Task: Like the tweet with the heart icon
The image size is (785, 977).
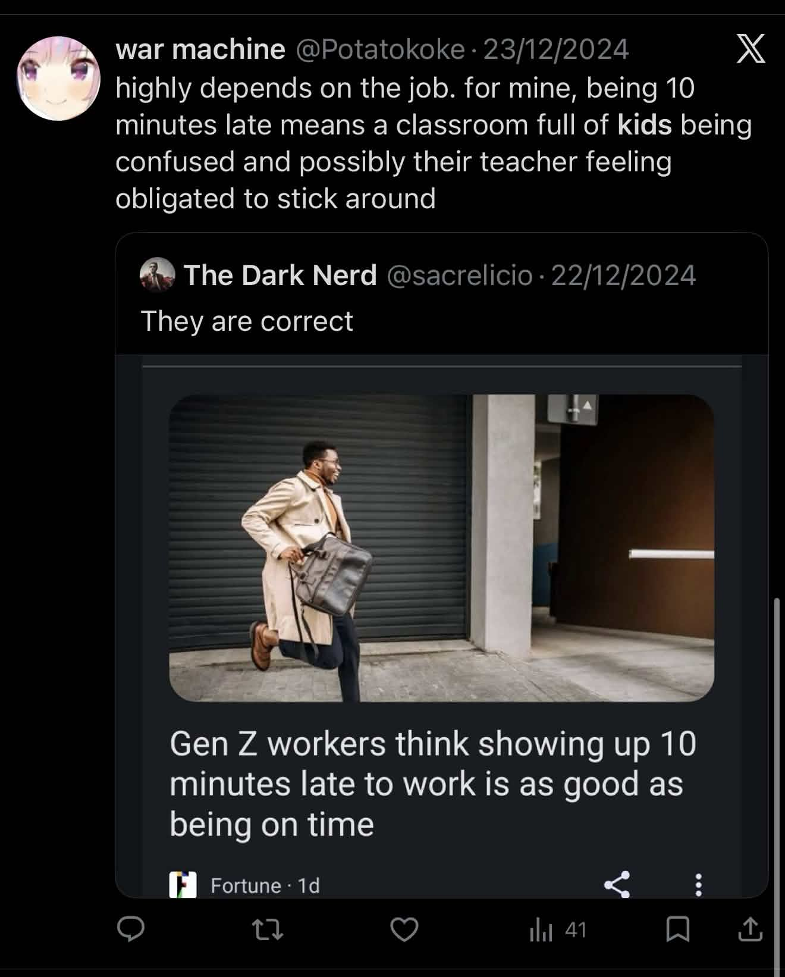Action: pyautogui.click(x=404, y=929)
